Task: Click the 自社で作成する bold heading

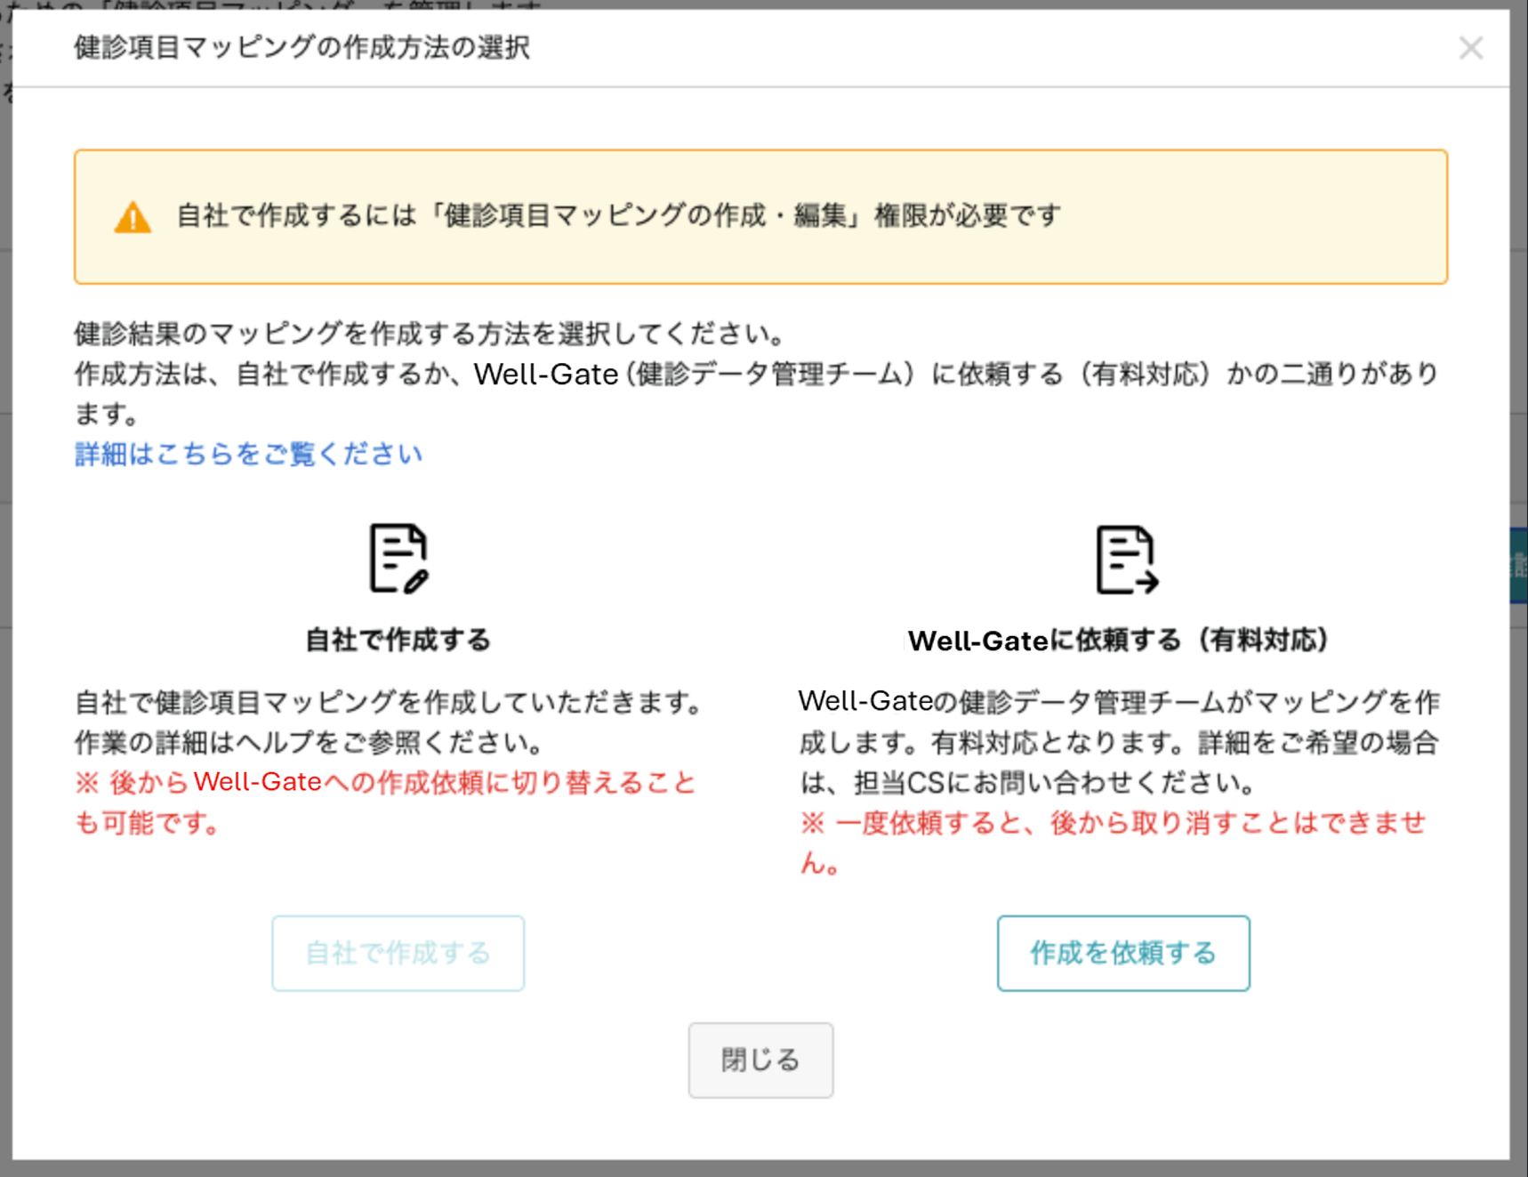Action: click(398, 640)
